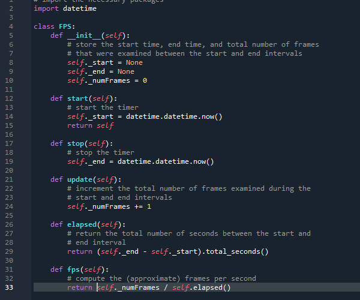Click the '__init__' method name
The image size is (360, 300).
[84, 35]
